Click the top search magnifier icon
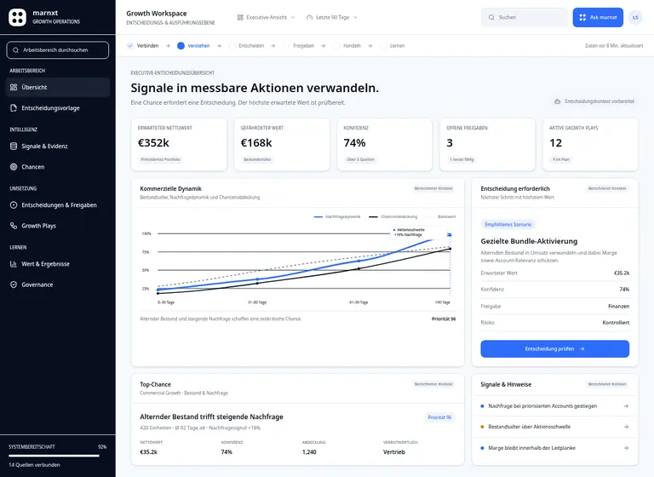This screenshot has height=477, width=654. [x=491, y=18]
